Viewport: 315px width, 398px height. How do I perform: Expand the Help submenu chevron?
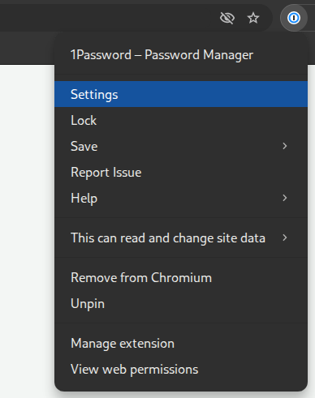point(284,198)
